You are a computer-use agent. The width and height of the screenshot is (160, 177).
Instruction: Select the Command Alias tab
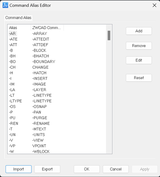[18, 18]
